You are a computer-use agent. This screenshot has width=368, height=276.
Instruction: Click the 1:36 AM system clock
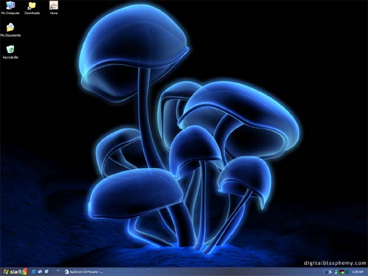click(x=358, y=271)
